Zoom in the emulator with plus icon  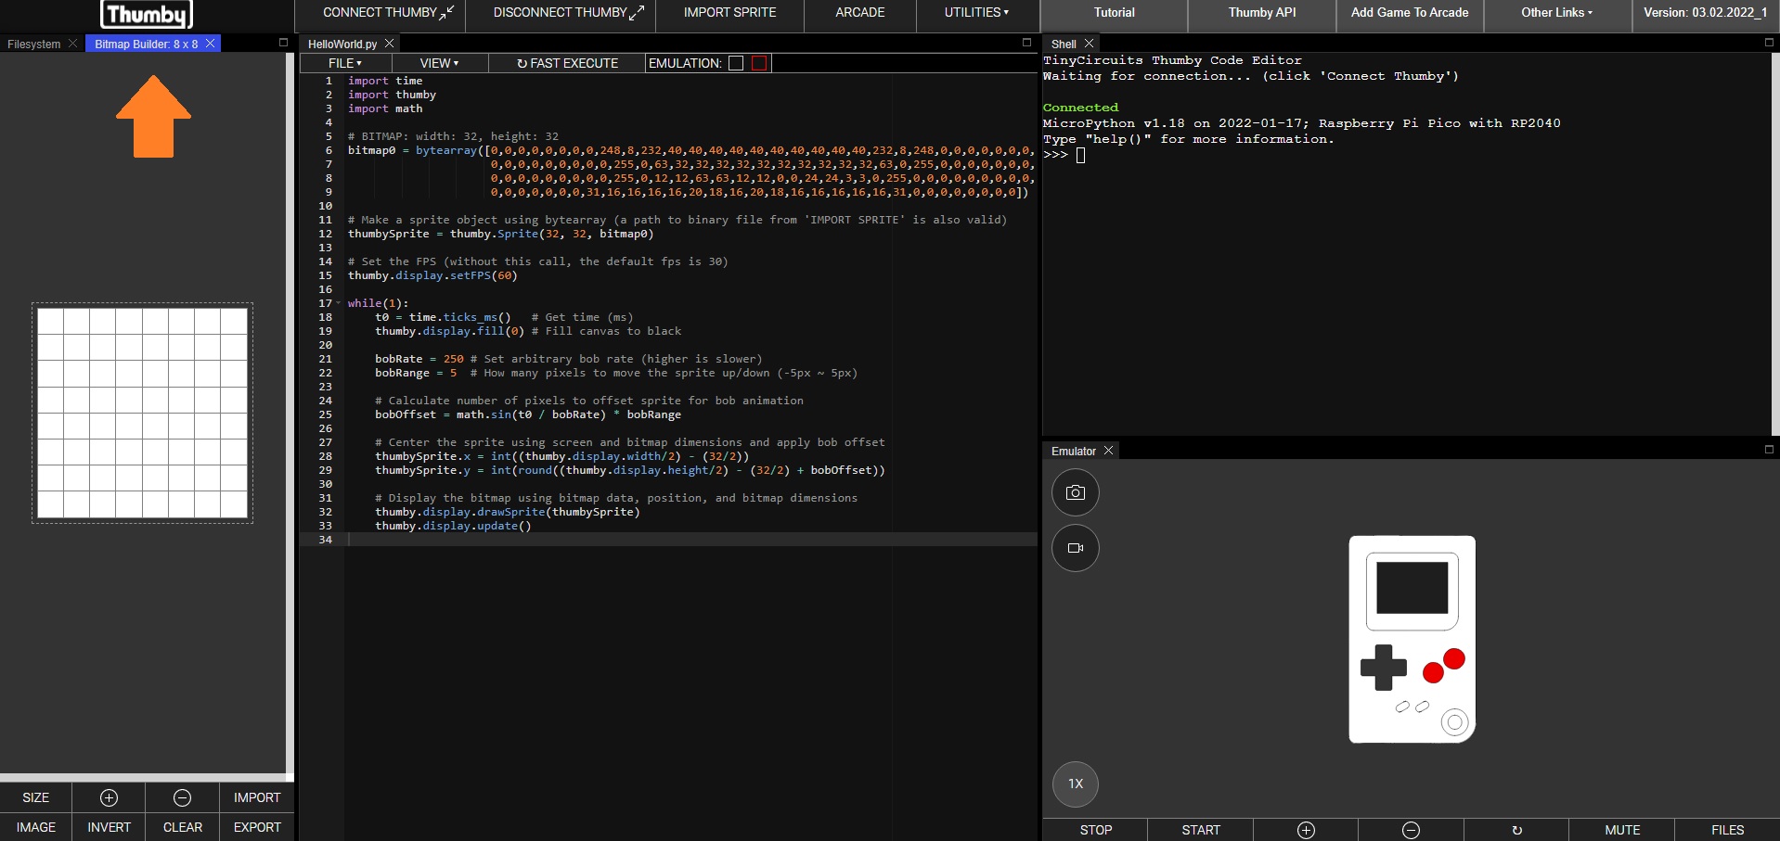tap(1305, 830)
